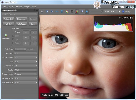Select the magnifying glass zoom icon
This screenshot has width=136, height=100.
(82, 11)
